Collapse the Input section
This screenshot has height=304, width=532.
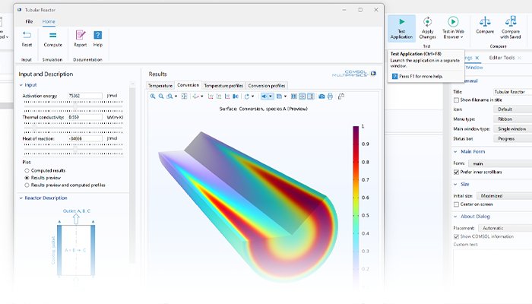point(21,85)
